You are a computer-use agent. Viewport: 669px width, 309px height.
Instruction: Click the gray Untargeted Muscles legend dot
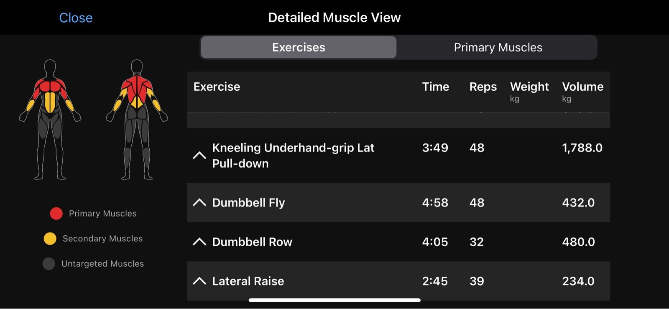click(x=49, y=264)
